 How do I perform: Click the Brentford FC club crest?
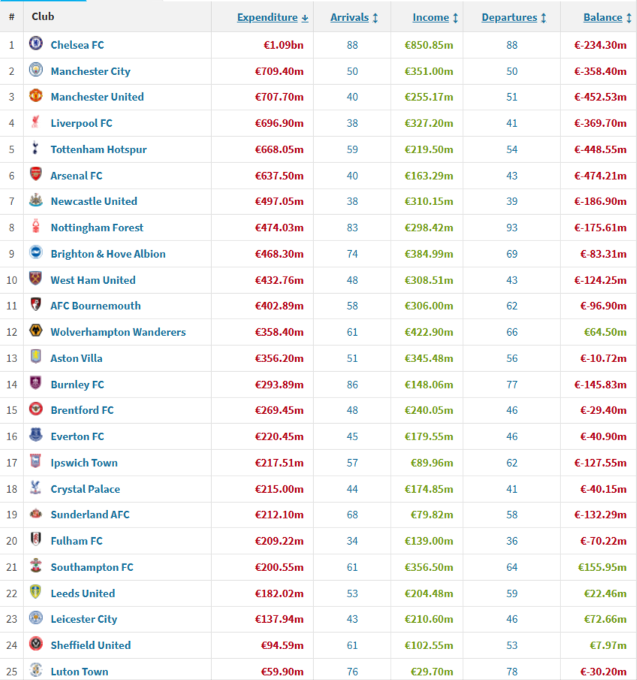35,409
